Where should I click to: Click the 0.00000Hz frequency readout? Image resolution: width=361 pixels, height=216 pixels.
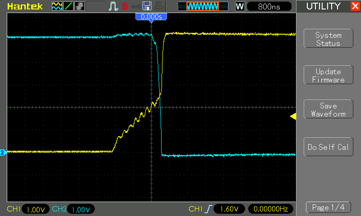coord(271,209)
